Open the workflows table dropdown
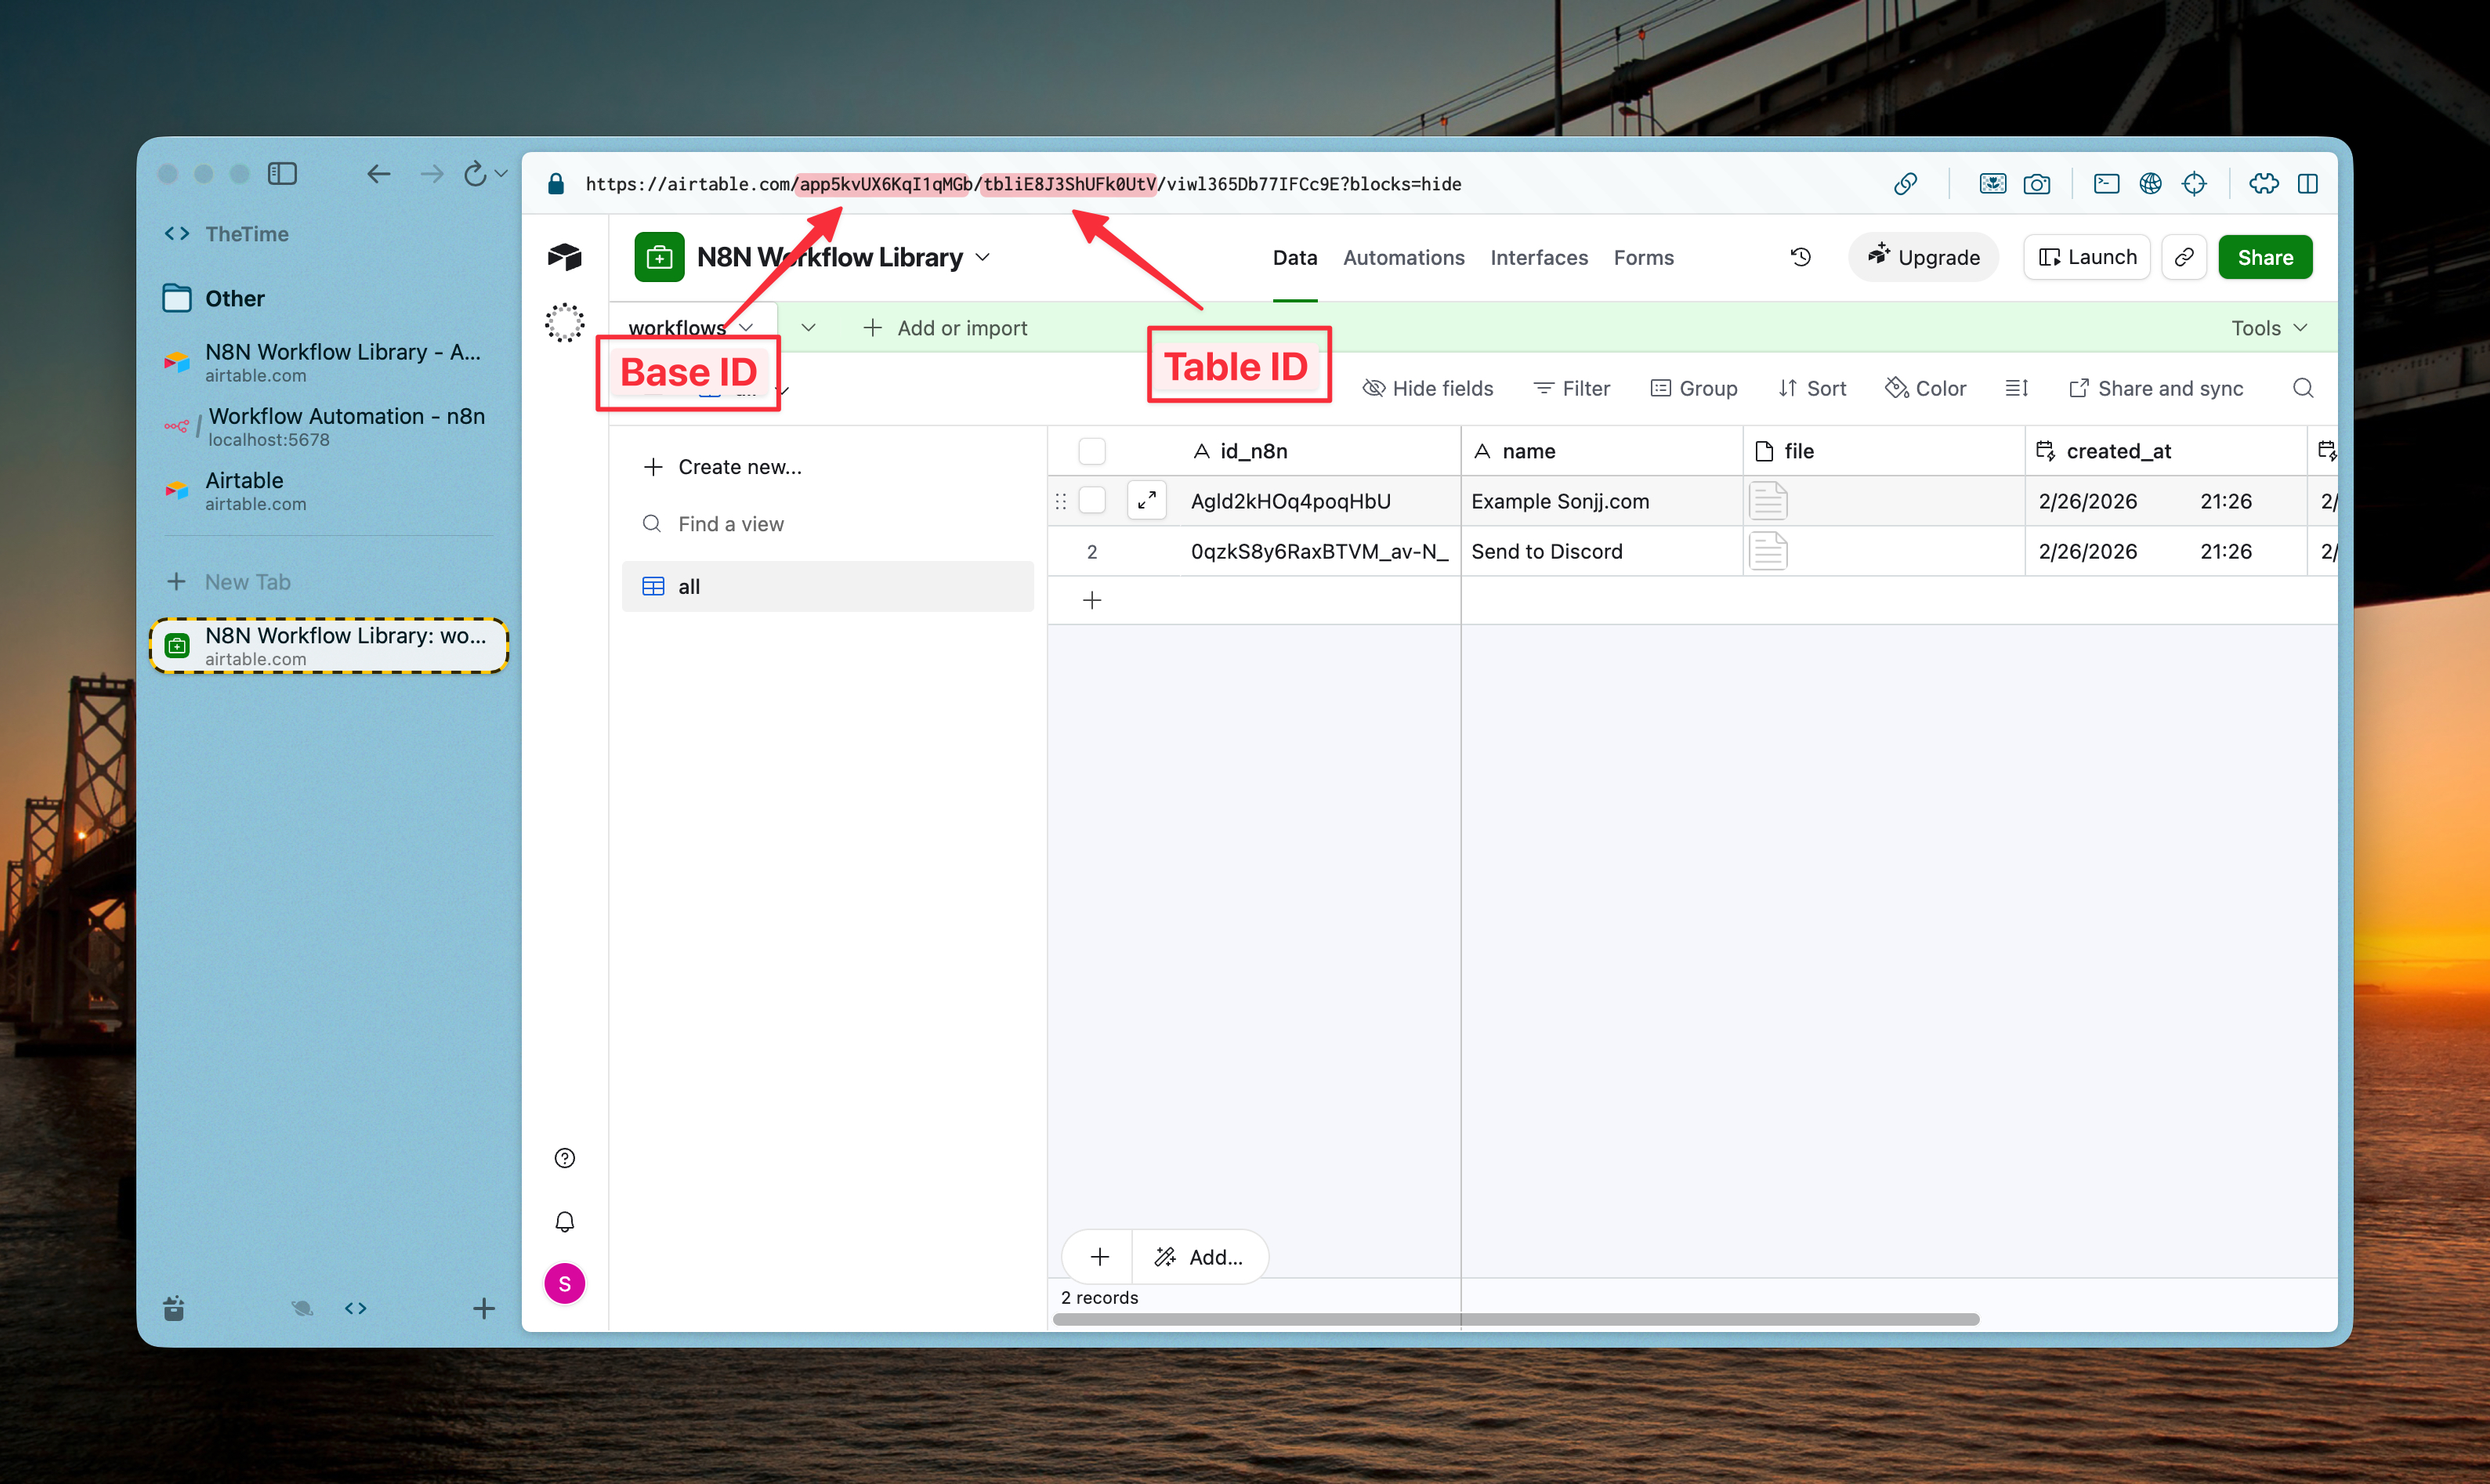 (x=746, y=326)
